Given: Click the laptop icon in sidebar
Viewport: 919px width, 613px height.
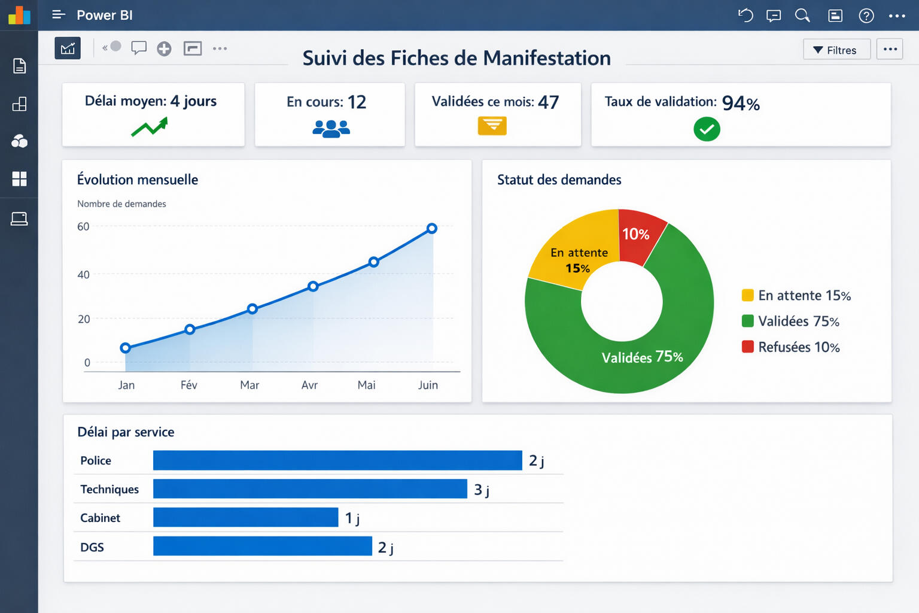Looking at the screenshot, I should (19, 219).
